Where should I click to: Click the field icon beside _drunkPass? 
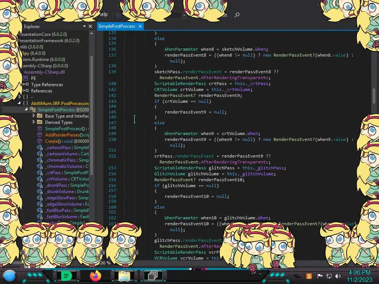(x=40, y=185)
